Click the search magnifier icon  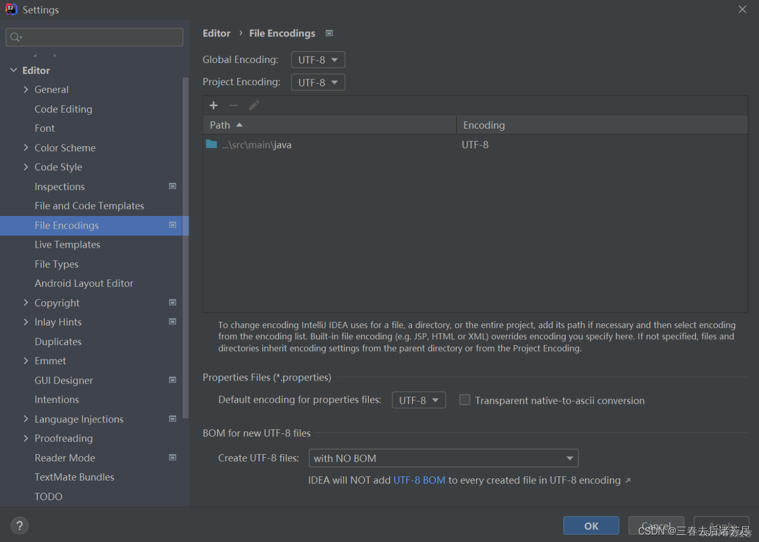[16, 37]
